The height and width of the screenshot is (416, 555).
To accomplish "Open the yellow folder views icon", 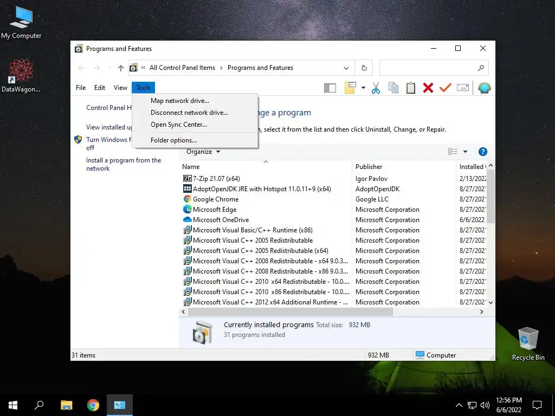I will 350,88.
